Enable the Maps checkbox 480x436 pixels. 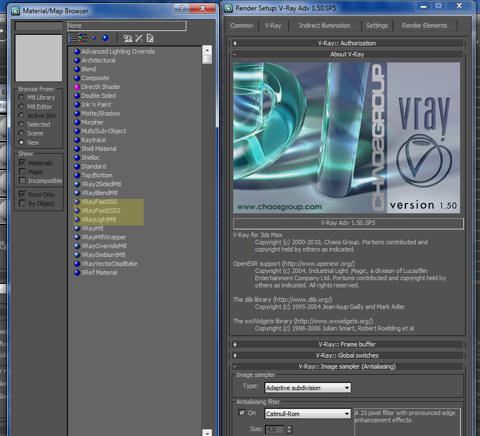click(22, 172)
